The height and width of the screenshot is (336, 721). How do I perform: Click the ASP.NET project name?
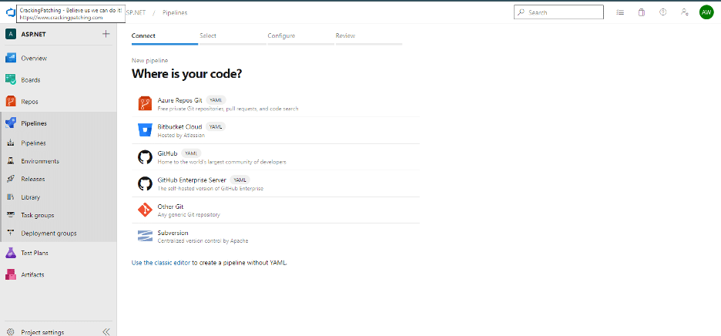[x=34, y=34]
